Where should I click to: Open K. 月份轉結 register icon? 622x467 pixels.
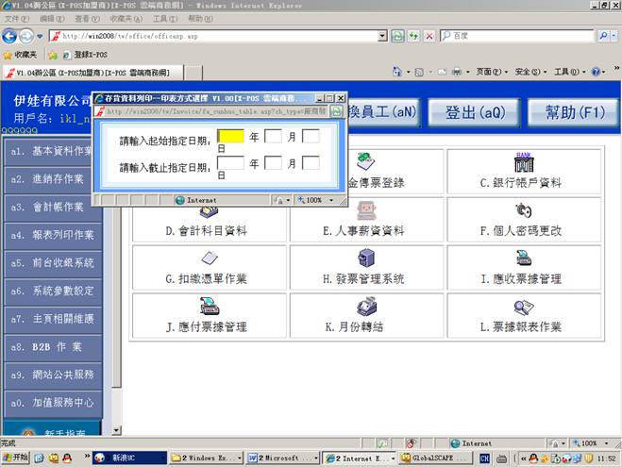(365, 307)
